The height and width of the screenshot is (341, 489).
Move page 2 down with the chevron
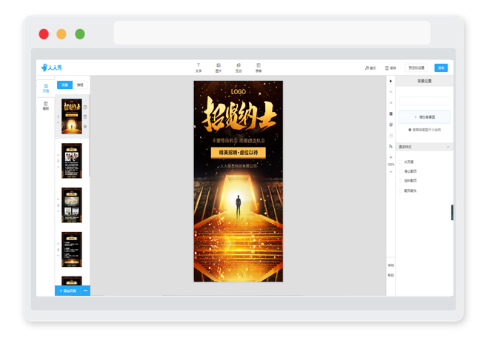58,167
